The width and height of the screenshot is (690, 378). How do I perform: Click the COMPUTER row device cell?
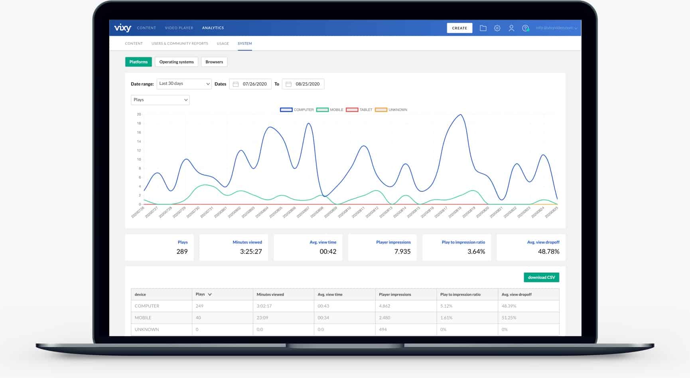(x=162, y=306)
